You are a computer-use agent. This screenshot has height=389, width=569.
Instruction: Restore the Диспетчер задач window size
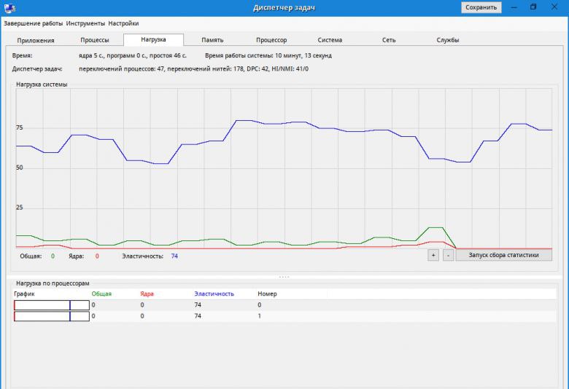pyautogui.click(x=533, y=7)
